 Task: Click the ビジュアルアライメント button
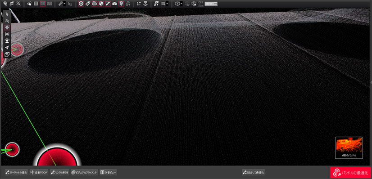tap(84, 172)
